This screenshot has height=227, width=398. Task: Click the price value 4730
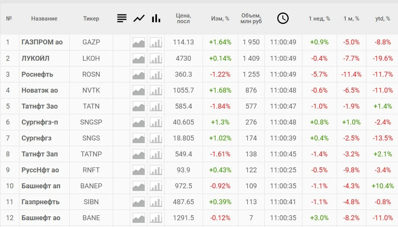183,58
